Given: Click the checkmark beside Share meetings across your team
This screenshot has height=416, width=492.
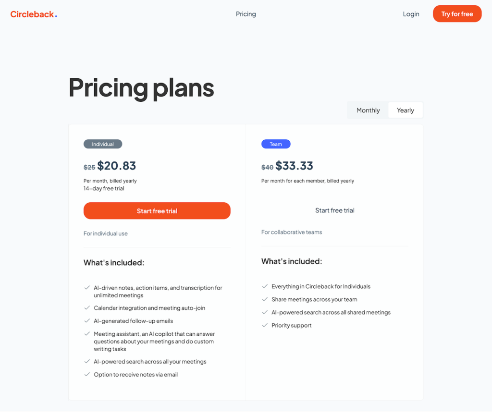Looking at the screenshot, I should (265, 299).
